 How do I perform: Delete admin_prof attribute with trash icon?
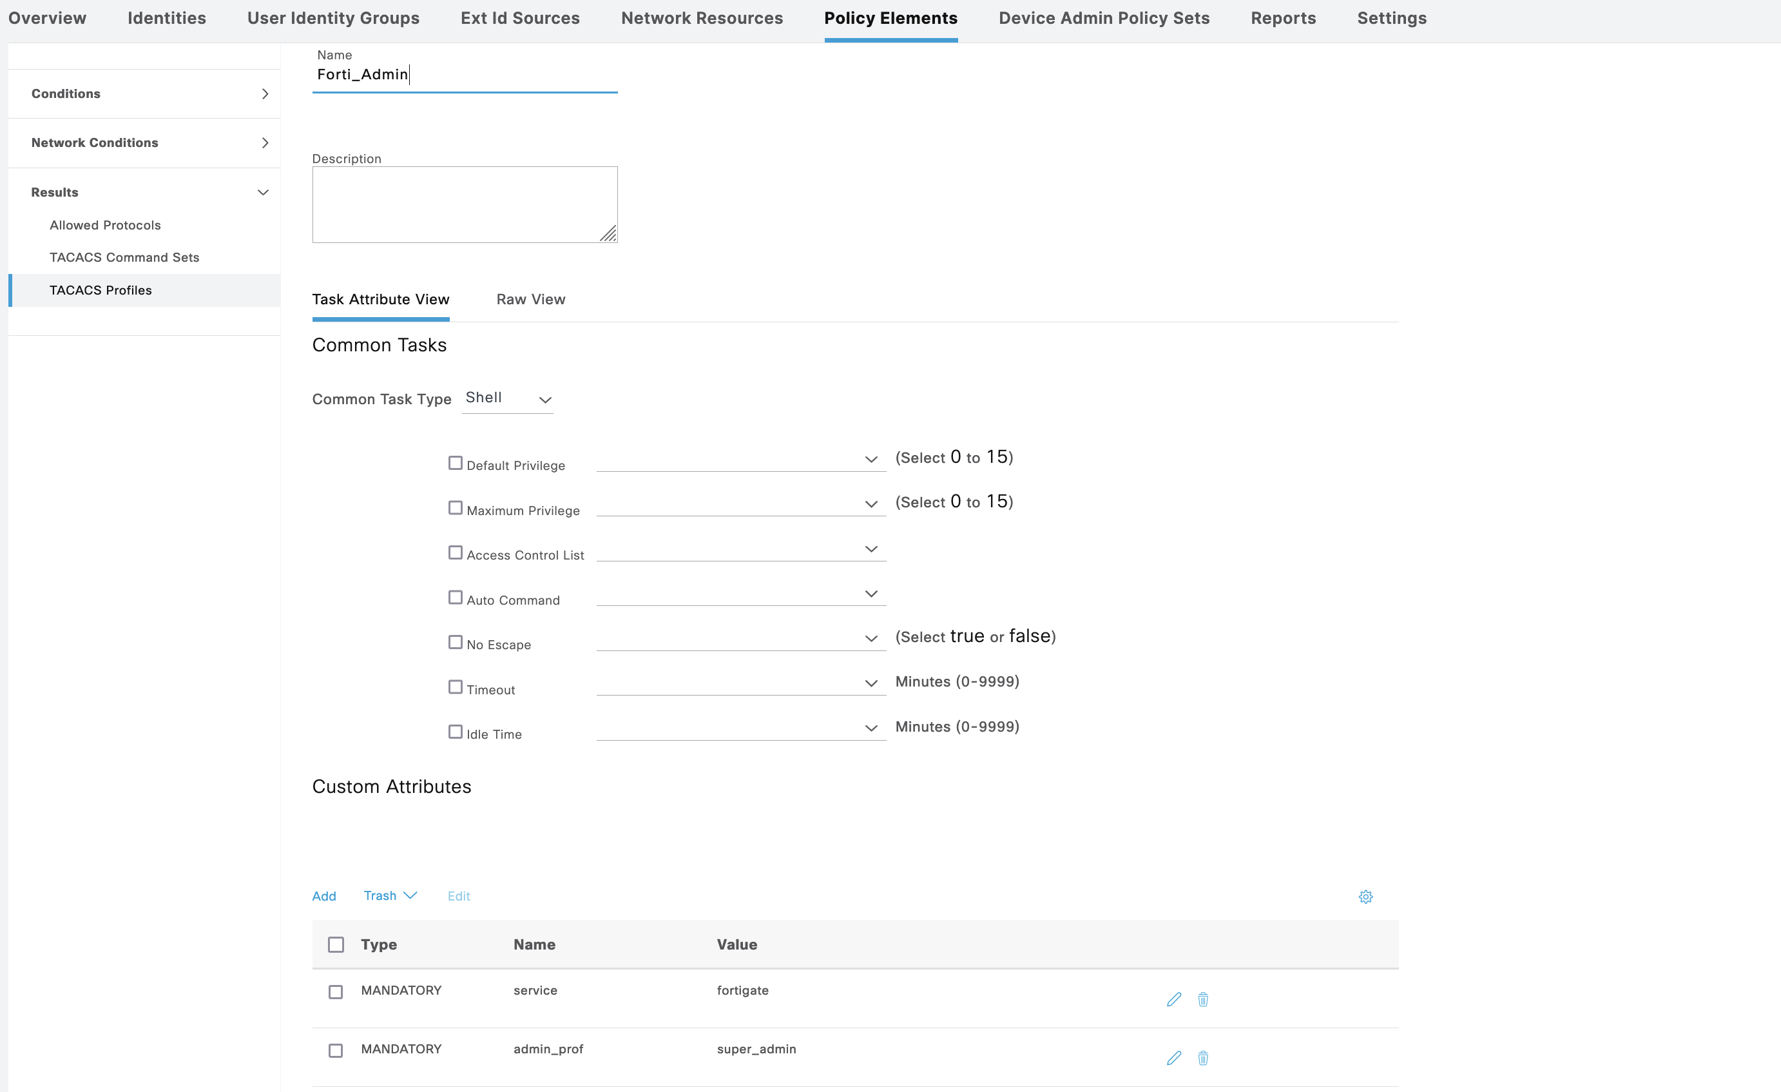1203,1058
